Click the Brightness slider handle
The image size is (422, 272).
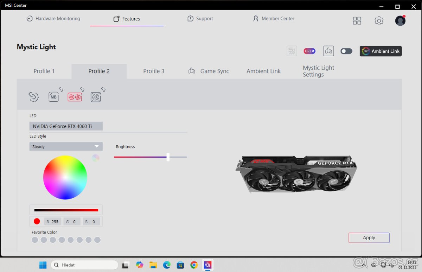(168, 157)
